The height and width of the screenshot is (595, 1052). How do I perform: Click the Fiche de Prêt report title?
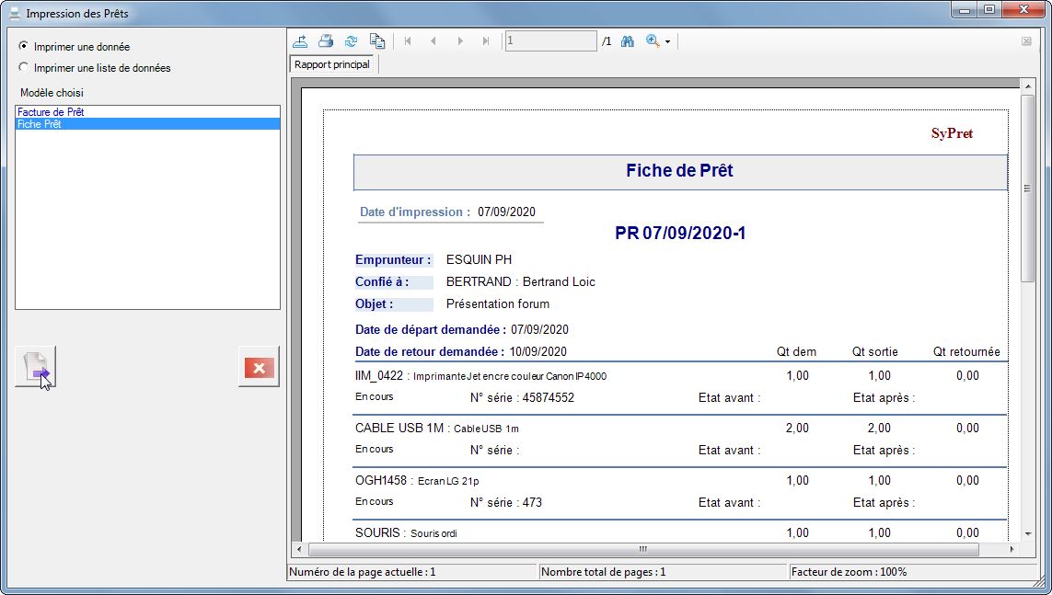click(x=679, y=170)
